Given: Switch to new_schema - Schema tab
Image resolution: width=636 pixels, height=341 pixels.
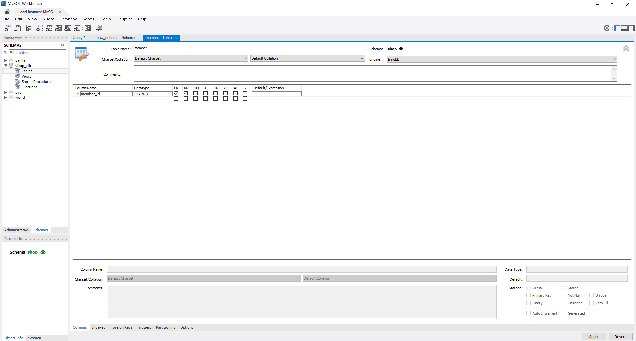Looking at the screenshot, I should coord(116,38).
